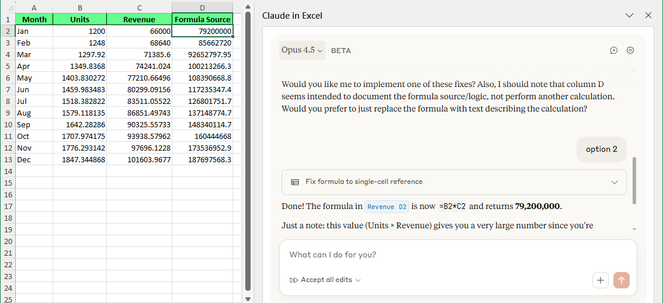Select the cell with value 85662720
The image size is (663, 303).
tap(203, 43)
